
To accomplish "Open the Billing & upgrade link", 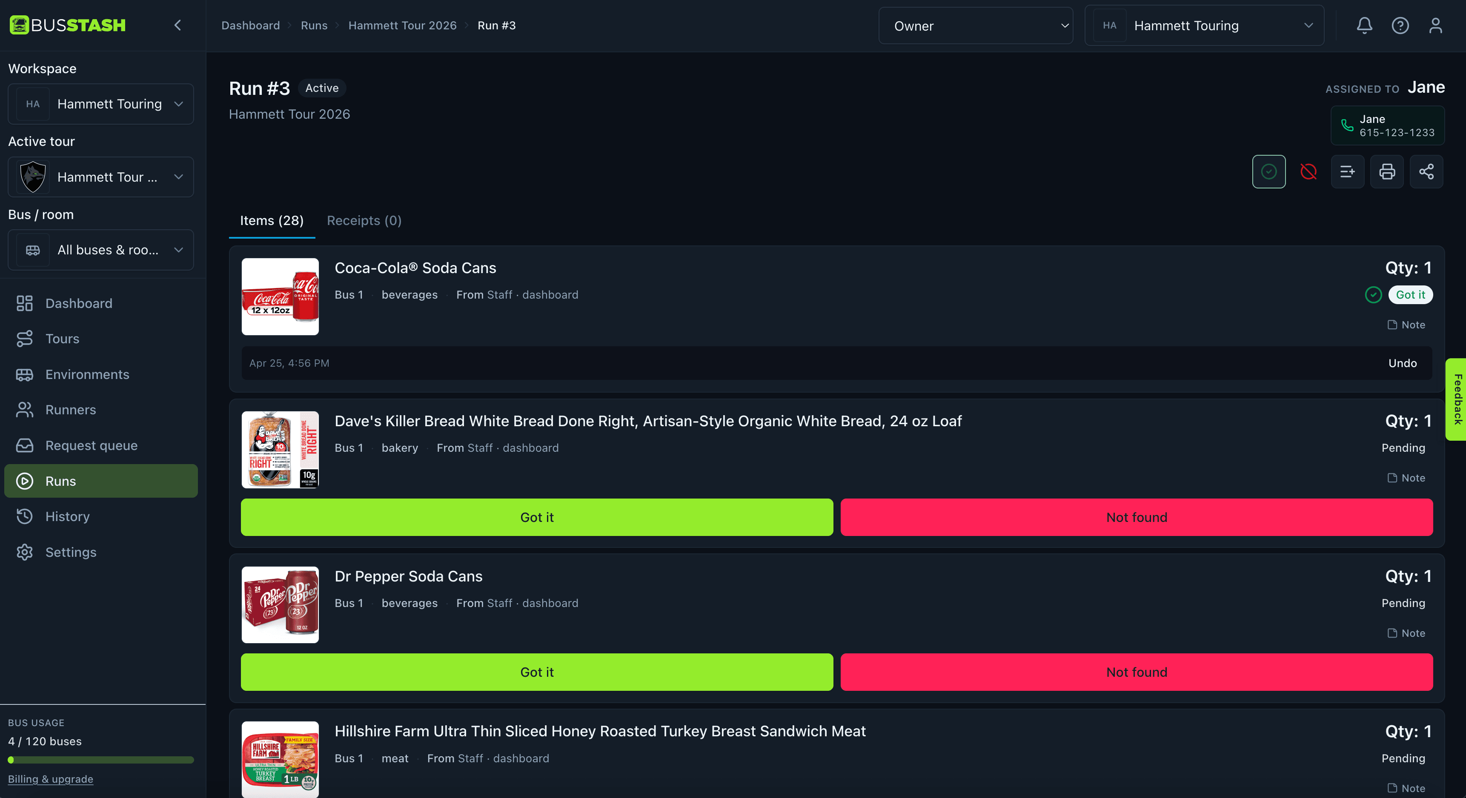I will point(51,779).
